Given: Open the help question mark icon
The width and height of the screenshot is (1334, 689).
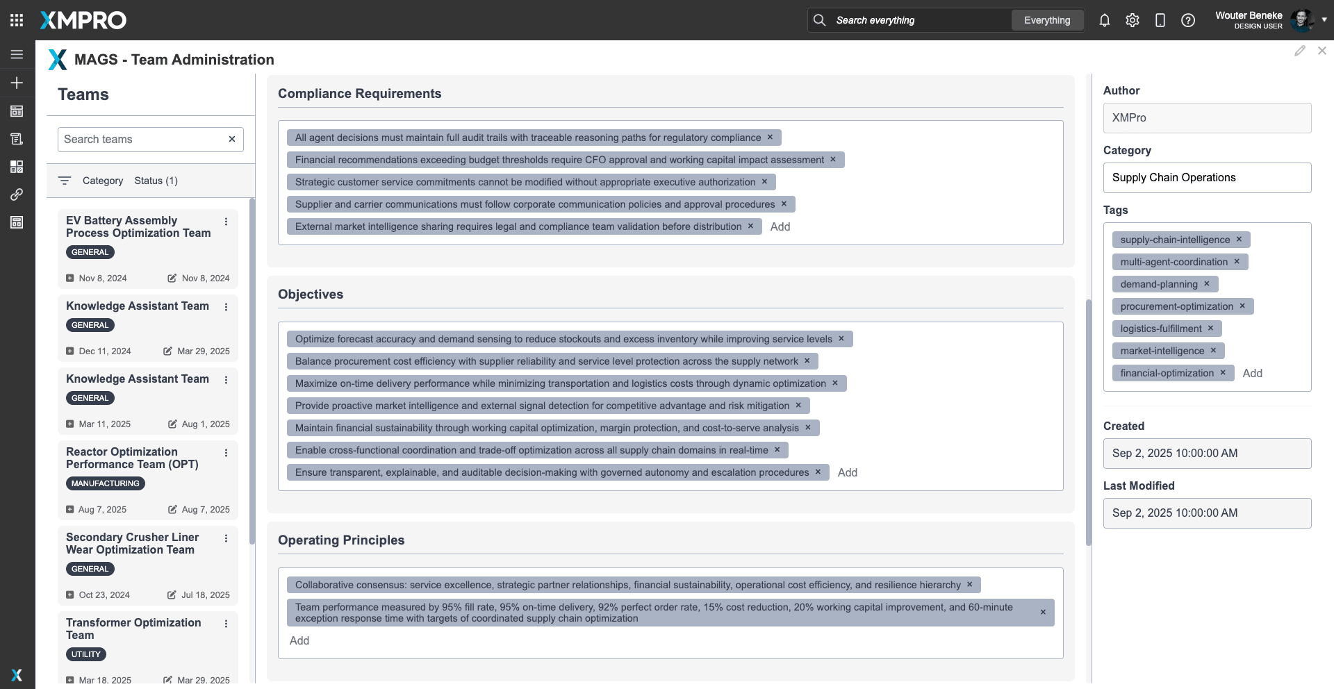Looking at the screenshot, I should coord(1187,20).
